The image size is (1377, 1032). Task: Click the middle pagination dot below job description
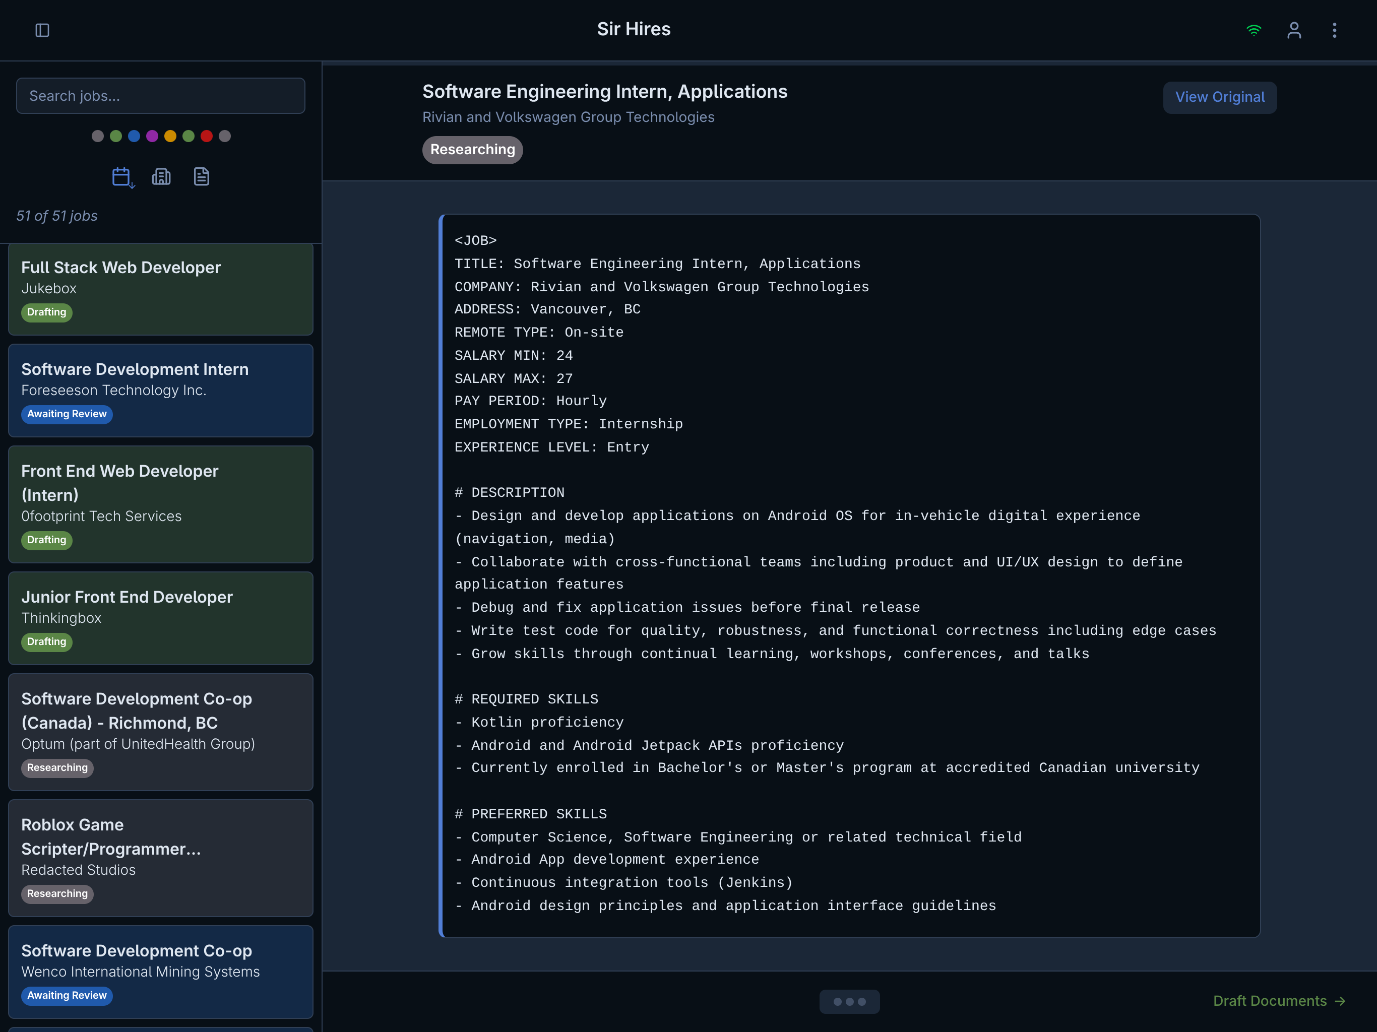(x=849, y=1001)
